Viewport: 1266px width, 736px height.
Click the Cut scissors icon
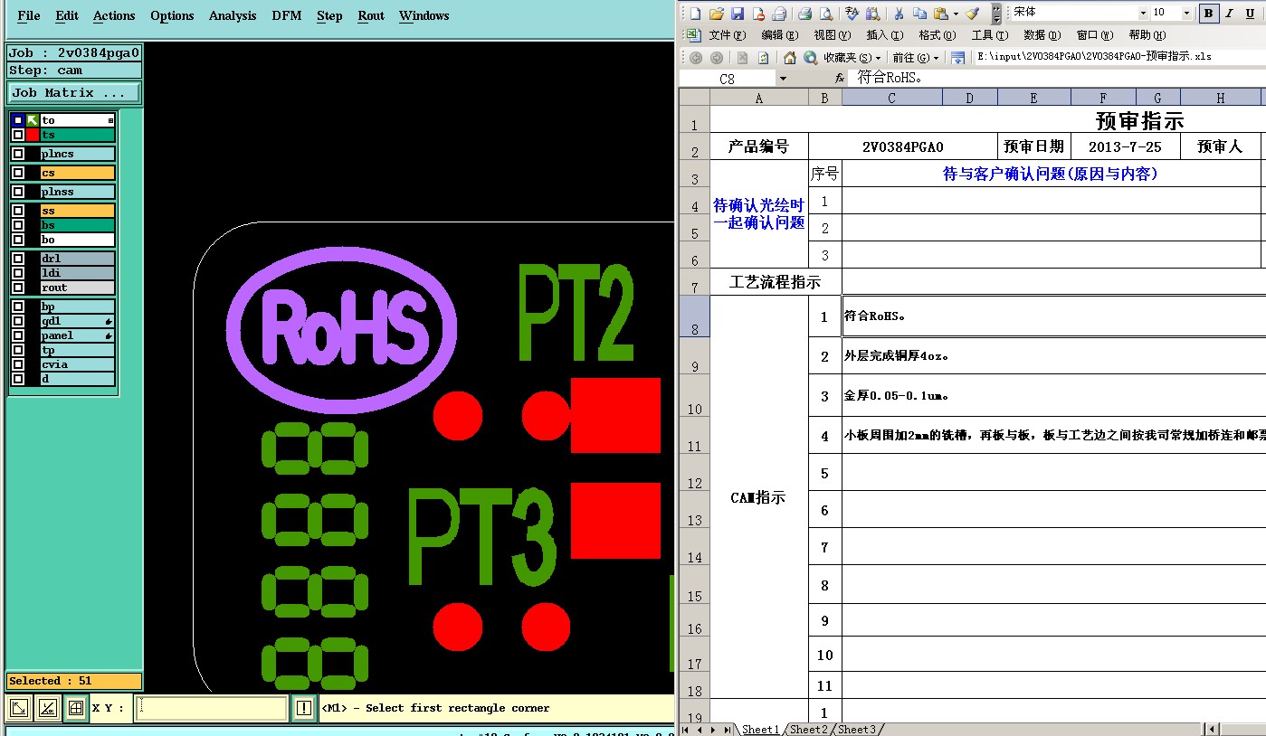point(899,13)
